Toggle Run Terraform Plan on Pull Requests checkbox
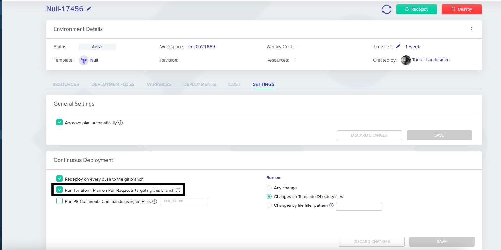This screenshot has height=250, width=501. 59,190
